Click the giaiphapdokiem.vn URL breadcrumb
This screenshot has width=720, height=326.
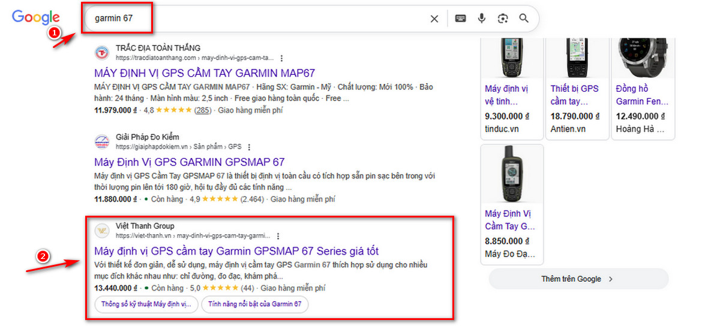tap(178, 147)
